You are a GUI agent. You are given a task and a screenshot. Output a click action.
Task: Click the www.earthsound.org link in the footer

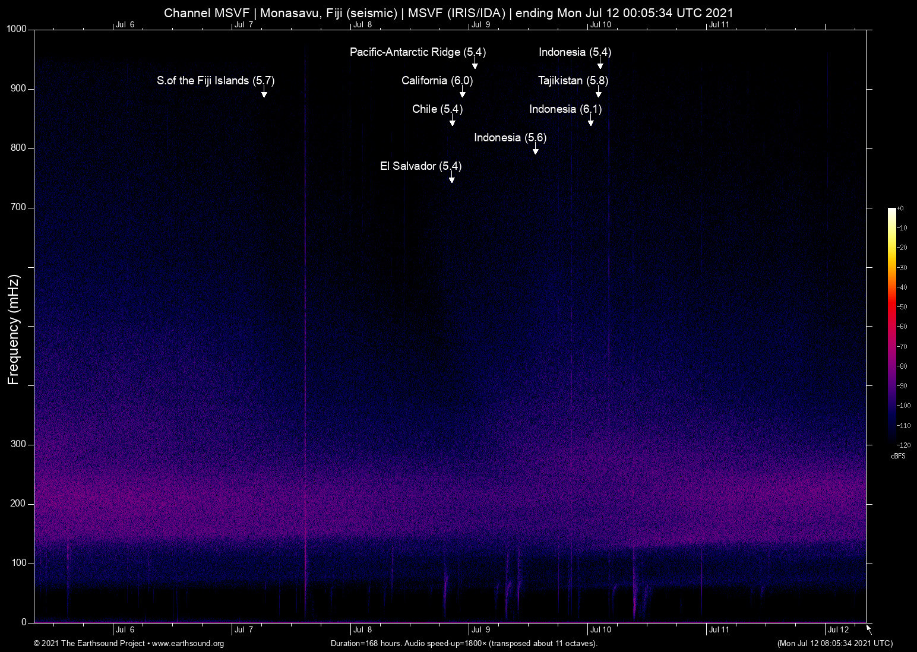point(188,644)
